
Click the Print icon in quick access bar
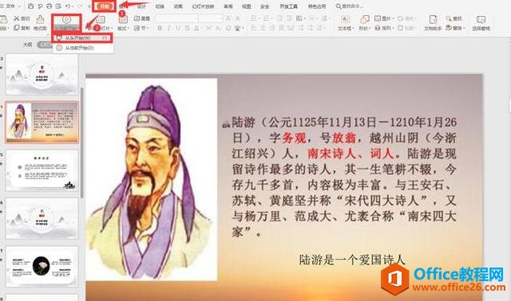click(x=50, y=6)
